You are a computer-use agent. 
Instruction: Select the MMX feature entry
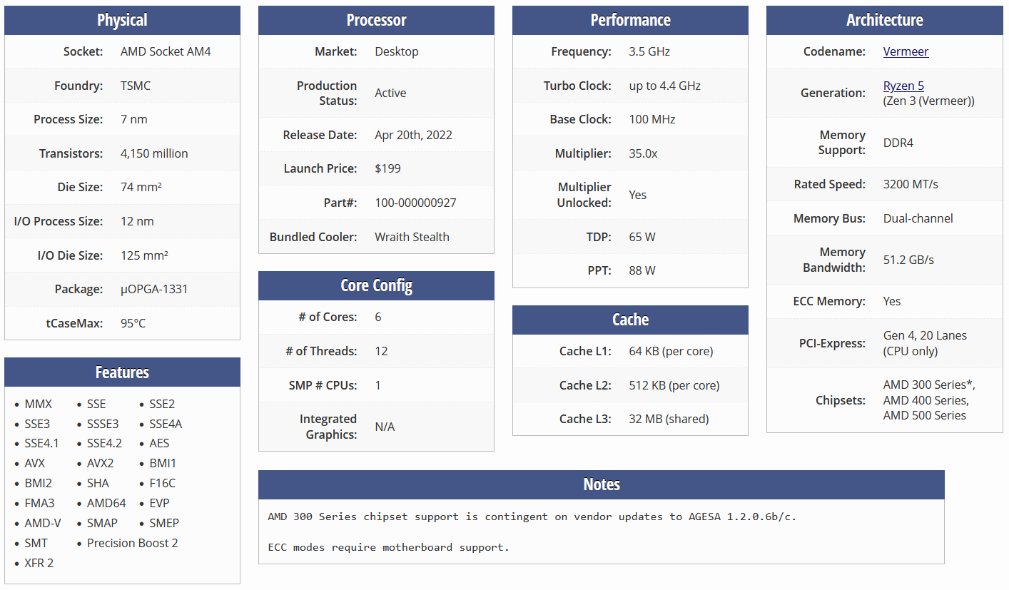38,404
